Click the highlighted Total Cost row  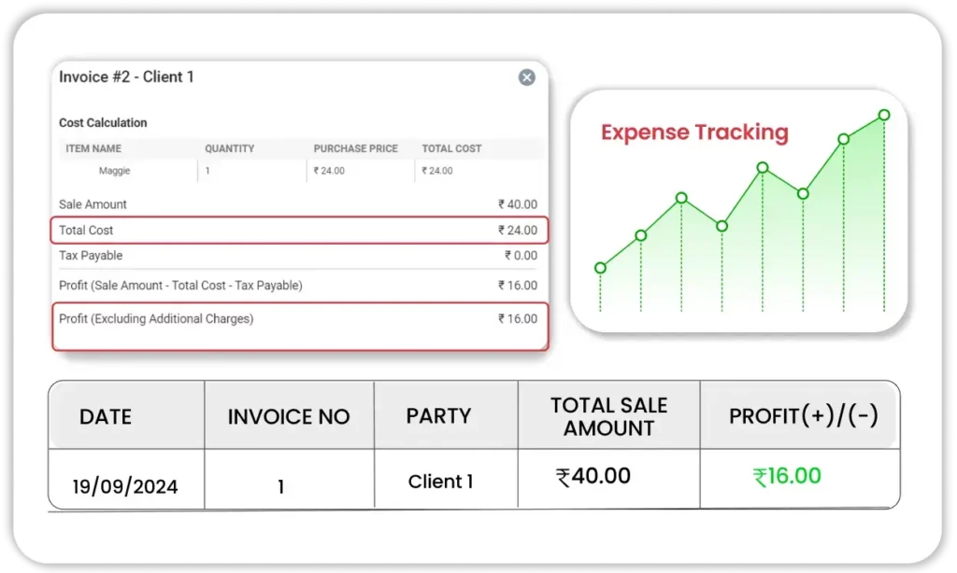[299, 230]
